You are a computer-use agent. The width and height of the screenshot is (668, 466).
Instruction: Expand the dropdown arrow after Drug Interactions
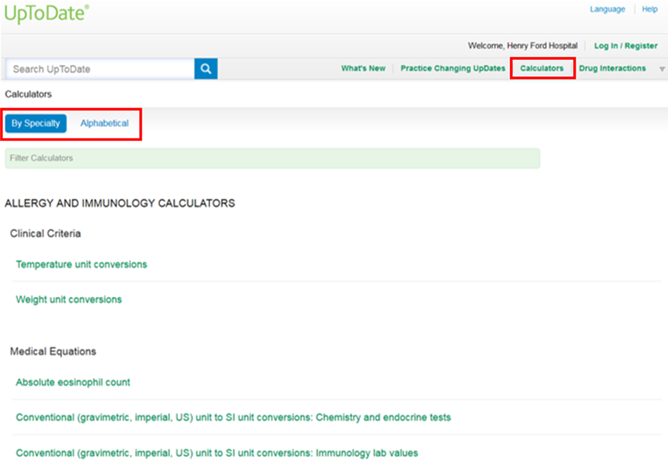point(662,69)
